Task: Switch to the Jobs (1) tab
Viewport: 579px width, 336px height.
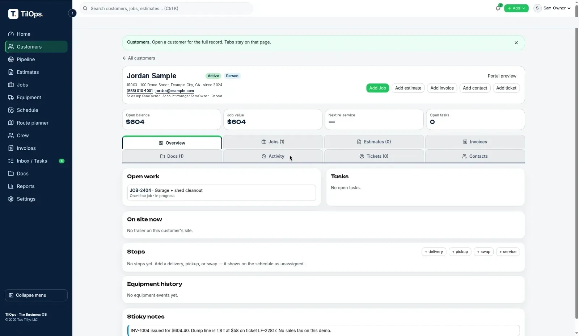Action: 273,142
